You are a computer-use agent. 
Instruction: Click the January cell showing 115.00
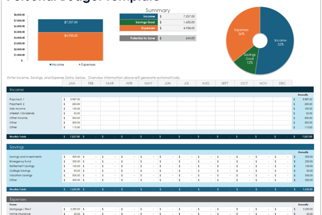point(72,127)
